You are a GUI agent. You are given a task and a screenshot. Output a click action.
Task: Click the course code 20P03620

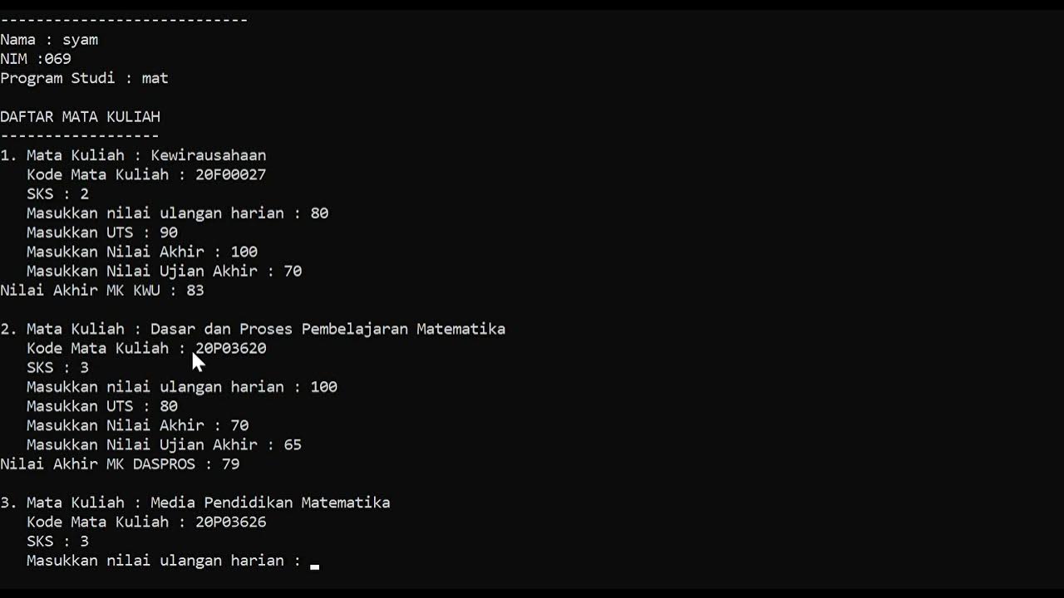pos(230,348)
